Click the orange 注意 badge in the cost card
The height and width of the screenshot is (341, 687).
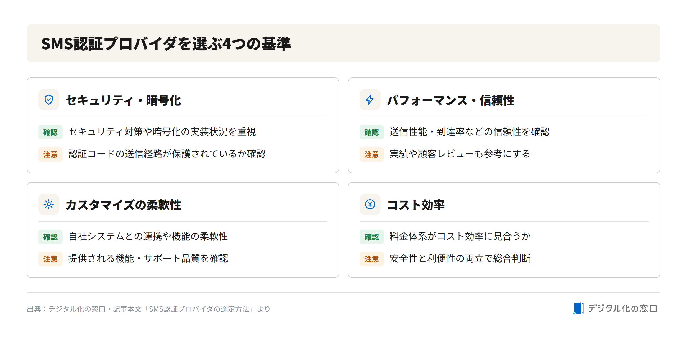click(371, 259)
